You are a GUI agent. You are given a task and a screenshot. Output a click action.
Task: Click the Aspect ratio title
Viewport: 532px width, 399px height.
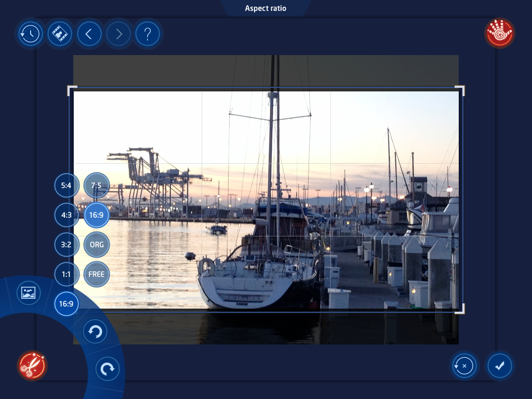coord(265,8)
